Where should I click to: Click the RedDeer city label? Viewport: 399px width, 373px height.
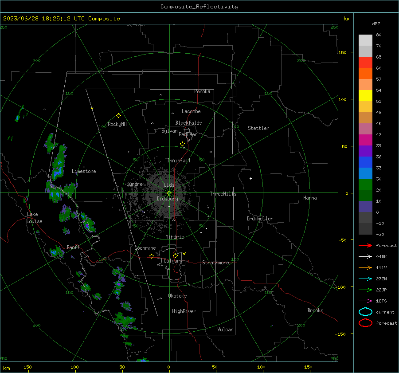tap(188, 134)
